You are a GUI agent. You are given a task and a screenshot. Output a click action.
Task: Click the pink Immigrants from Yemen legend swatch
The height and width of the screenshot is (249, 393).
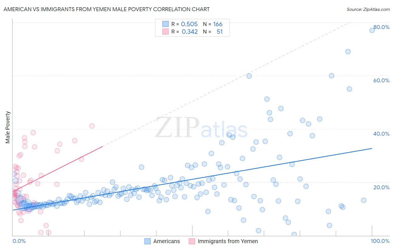pyautogui.click(x=192, y=241)
